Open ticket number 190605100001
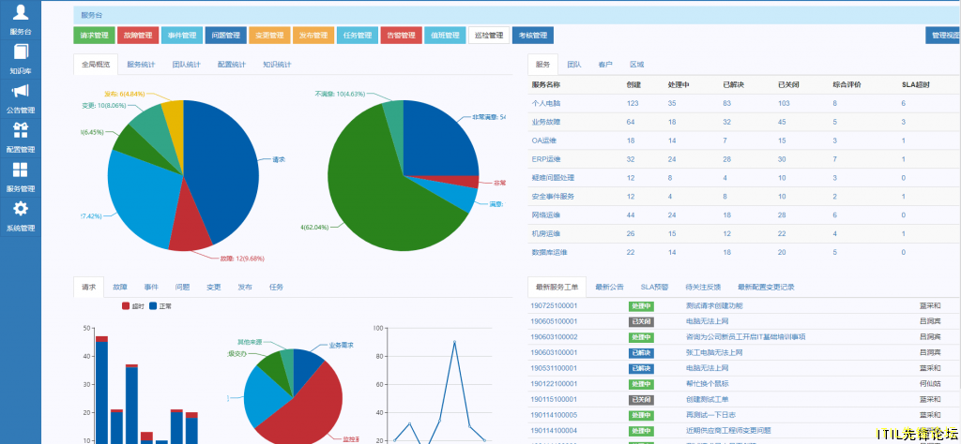 [x=554, y=321]
